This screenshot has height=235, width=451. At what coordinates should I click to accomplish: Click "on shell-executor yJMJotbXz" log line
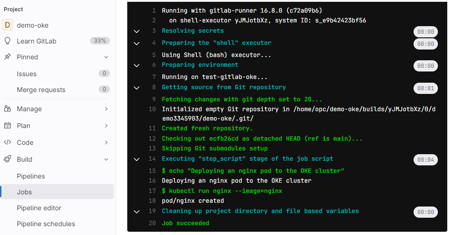[x=268, y=21]
